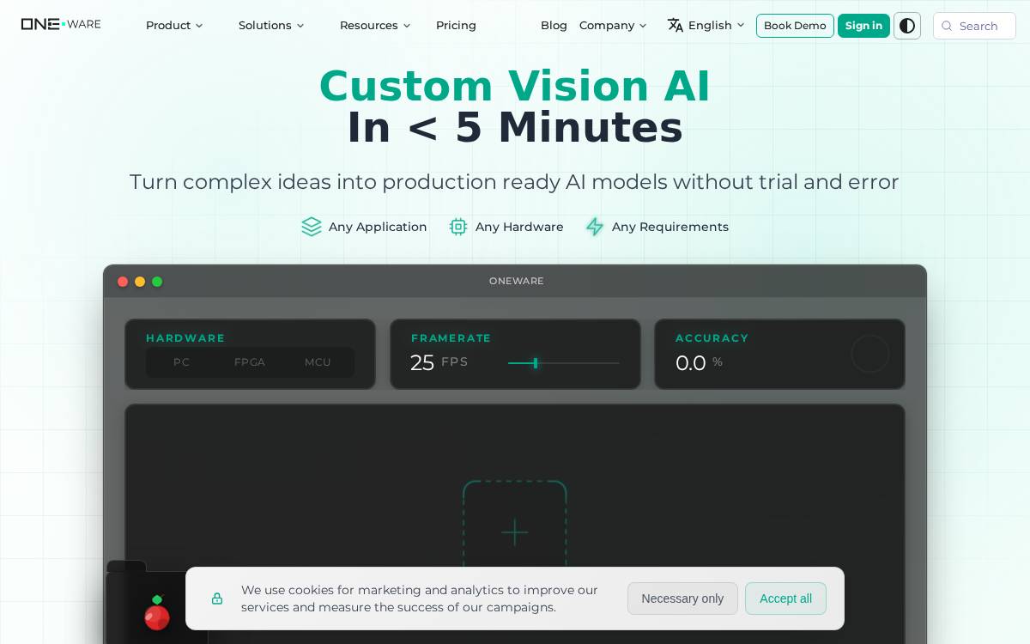The image size is (1030, 644).
Task: Click the ONE WARE logo
Action: [61, 24]
